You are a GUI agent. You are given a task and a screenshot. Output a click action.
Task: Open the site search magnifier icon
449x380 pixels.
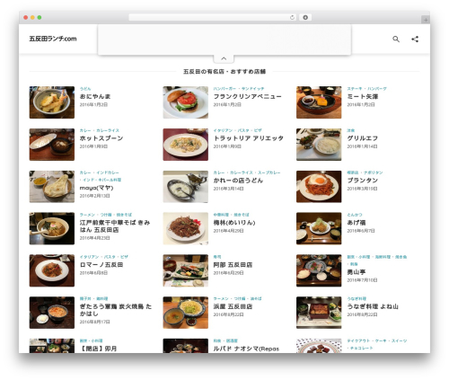396,39
